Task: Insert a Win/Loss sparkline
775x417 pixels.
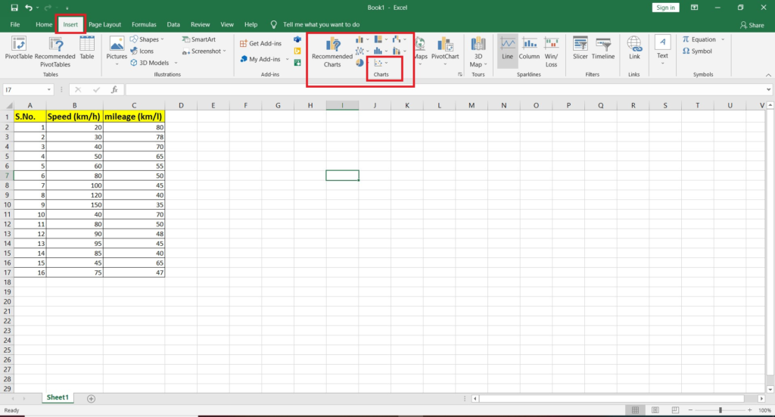Action: [x=551, y=52]
